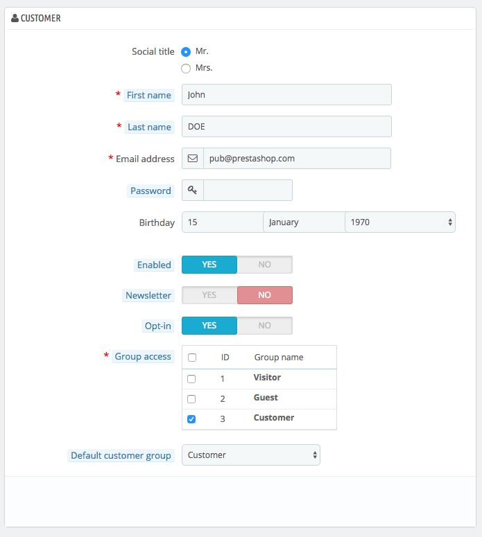Tick the select-all groups header checkbox
The height and width of the screenshot is (537, 482).
pyautogui.click(x=192, y=358)
